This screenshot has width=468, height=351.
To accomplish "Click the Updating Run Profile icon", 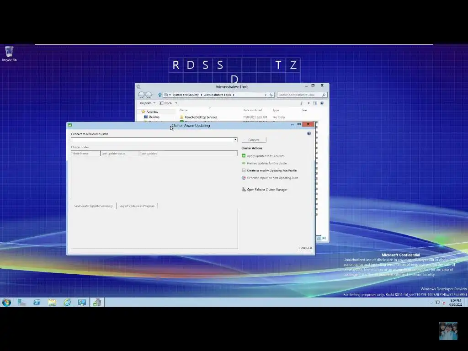I will 244,170.
